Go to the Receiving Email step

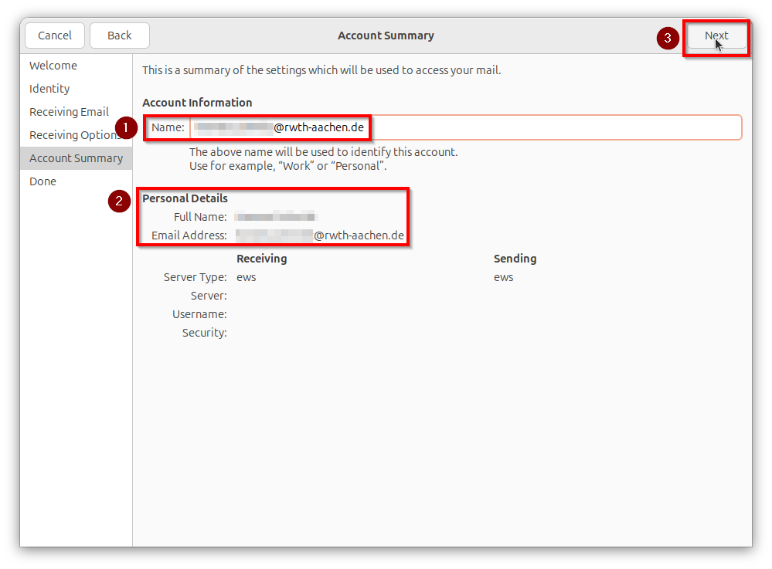tap(69, 112)
